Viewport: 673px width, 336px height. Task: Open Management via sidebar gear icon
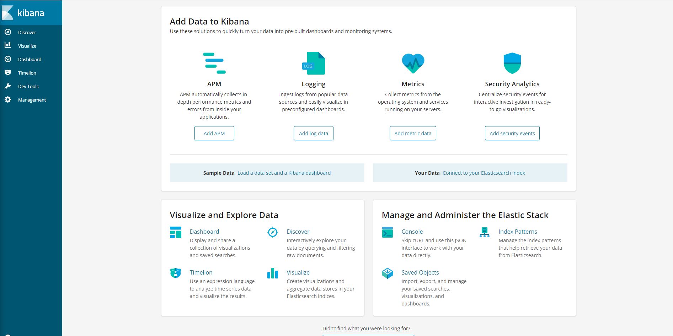[x=8, y=99]
